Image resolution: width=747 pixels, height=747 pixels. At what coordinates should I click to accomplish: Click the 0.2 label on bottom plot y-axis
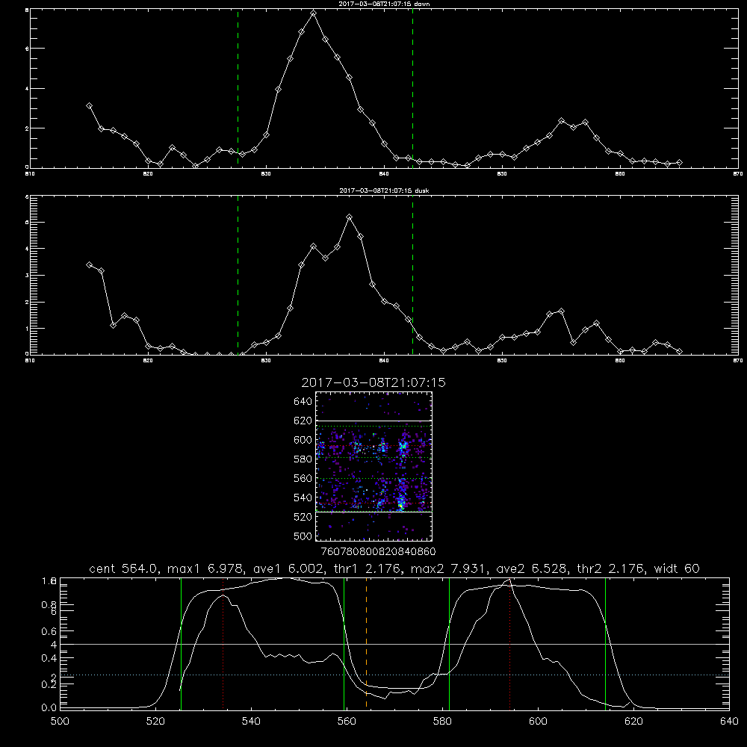click(x=49, y=684)
